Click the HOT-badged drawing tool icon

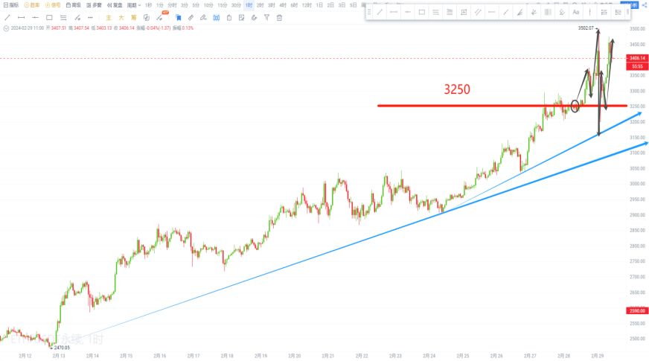click(x=160, y=17)
